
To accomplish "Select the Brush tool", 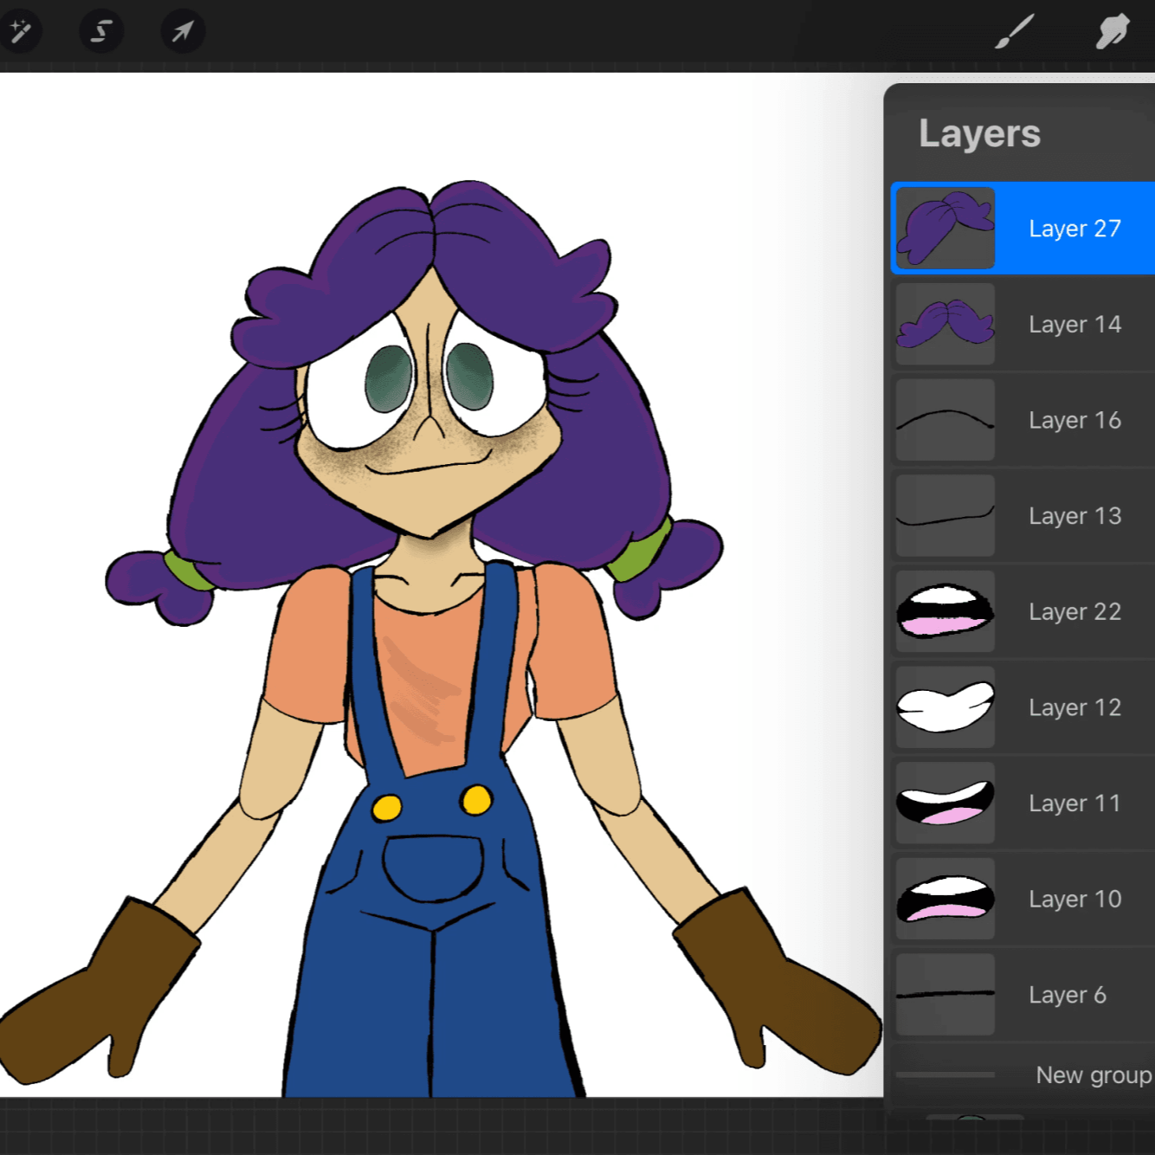I will click(x=1014, y=32).
